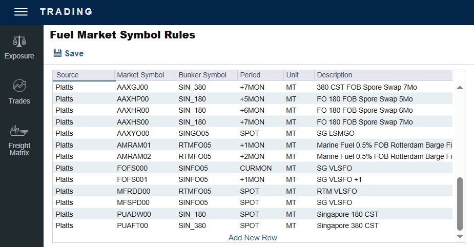Open the Exposure scales icon
This screenshot has width=474, height=247.
coord(19,40)
